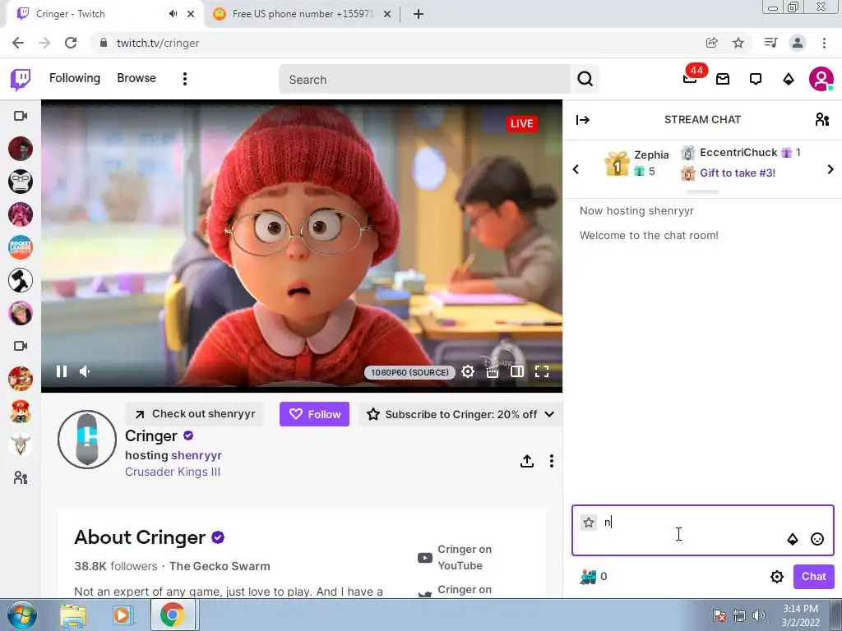Go back to the previous page
Screen dimensions: 842x631
pyautogui.click(x=18, y=43)
